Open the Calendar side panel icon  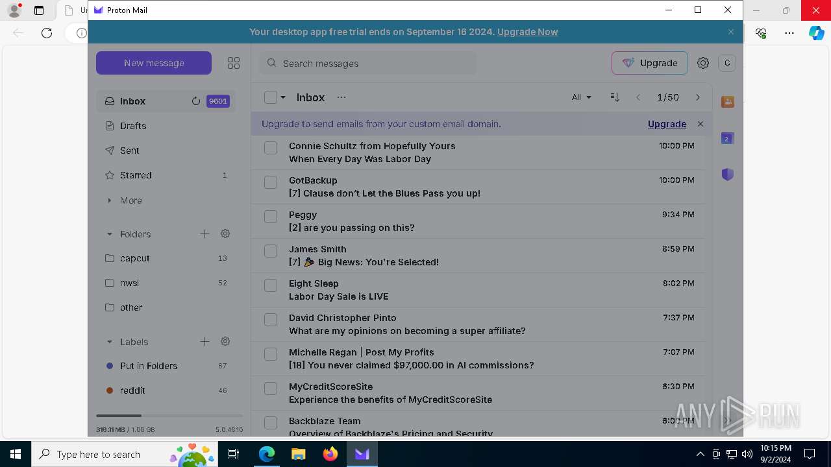[728, 138]
